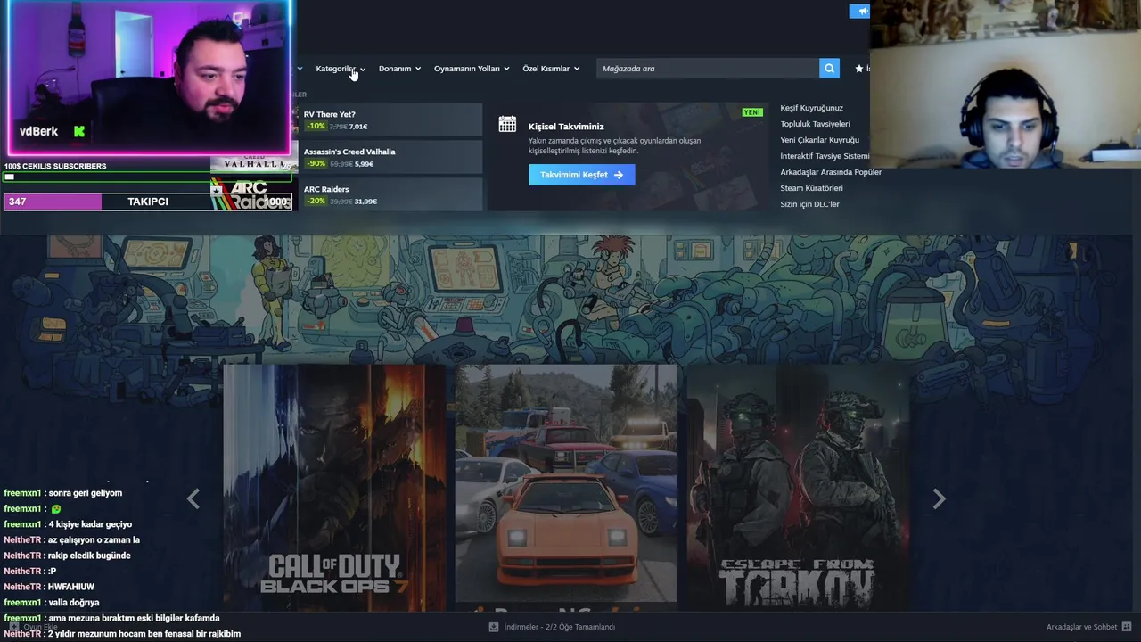Click the calendar icon beside Kişisel Takviminiz
The width and height of the screenshot is (1141, 642).
pos(507,125)
